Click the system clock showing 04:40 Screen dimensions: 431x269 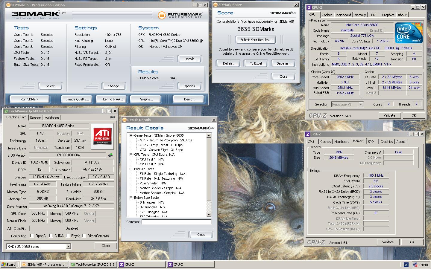[x=424, y=265]
